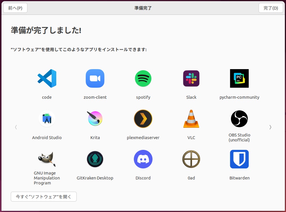Image resolution: width=286 pixels, height=212 pixels.
Task: Click the 'spotify' label
Action: pos(143,97)
